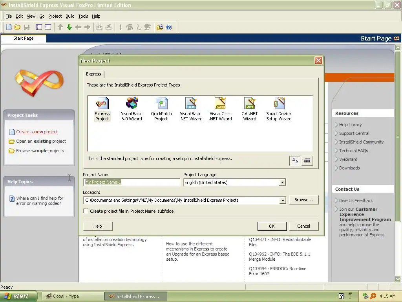Open Downloads resource link
This screenshot has width=402, height=302.
click(x=349, y=168)
